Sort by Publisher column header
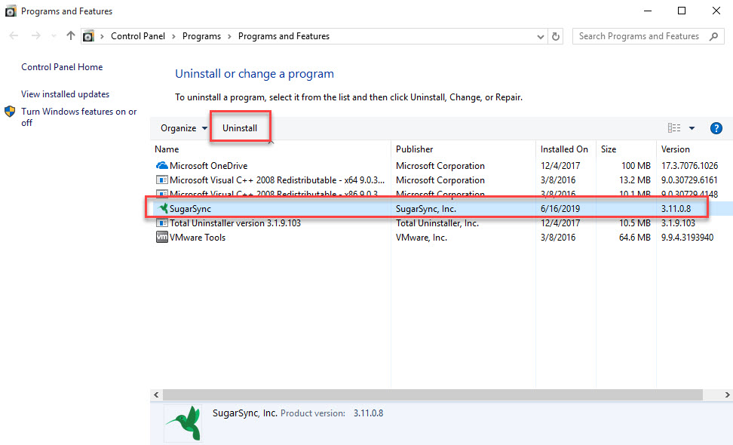The image size is (733, 445). (414, 149)
